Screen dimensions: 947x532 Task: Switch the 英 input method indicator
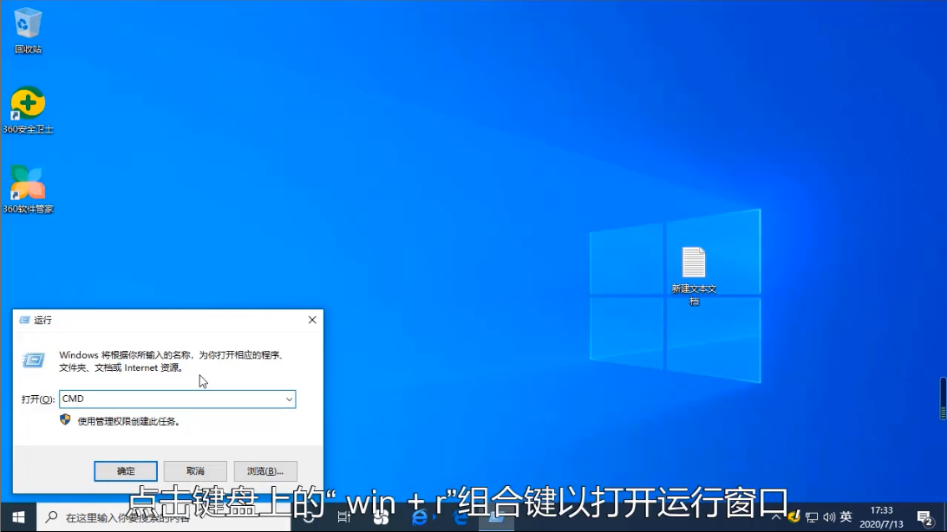click(846, 517)
